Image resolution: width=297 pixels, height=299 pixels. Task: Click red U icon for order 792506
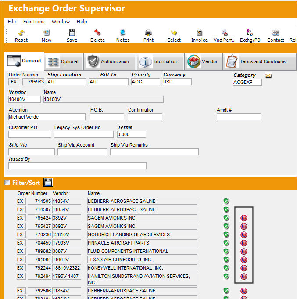(243, 291)
